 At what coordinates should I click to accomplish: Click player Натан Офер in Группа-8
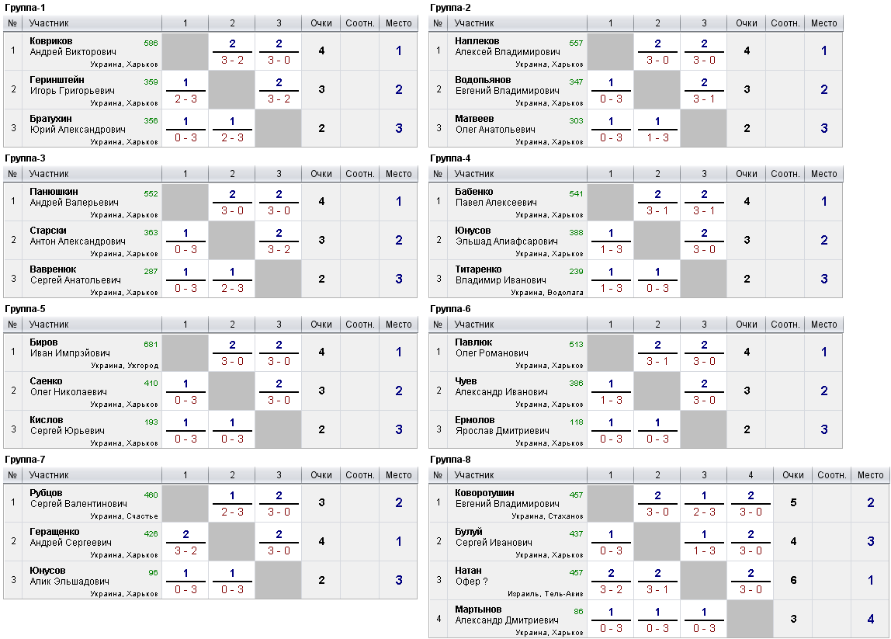coord(471,575)
